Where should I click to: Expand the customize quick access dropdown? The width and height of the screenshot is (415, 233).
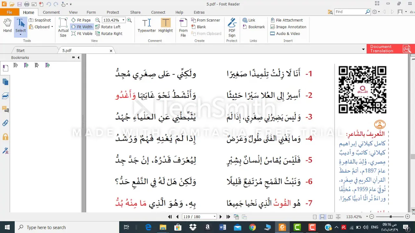tap(71, 4)
